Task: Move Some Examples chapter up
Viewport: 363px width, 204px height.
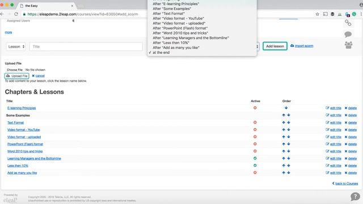Action: pos(284,115)
